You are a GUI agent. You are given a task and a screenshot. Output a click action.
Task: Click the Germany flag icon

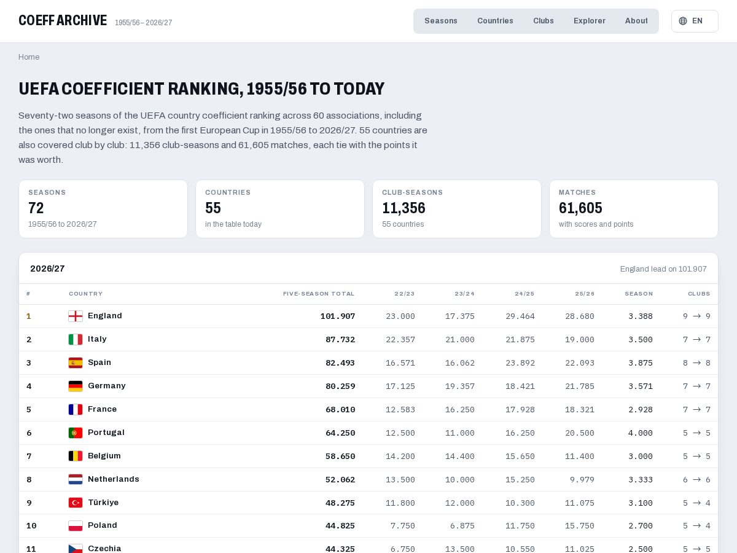(76, 386)
